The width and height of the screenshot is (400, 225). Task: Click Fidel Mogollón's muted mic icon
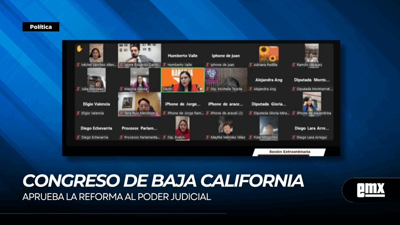[251, 137]
